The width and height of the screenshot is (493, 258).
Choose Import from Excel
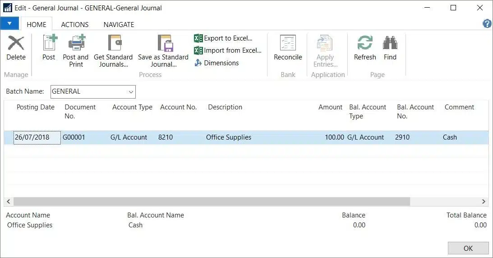coord(228,50)
